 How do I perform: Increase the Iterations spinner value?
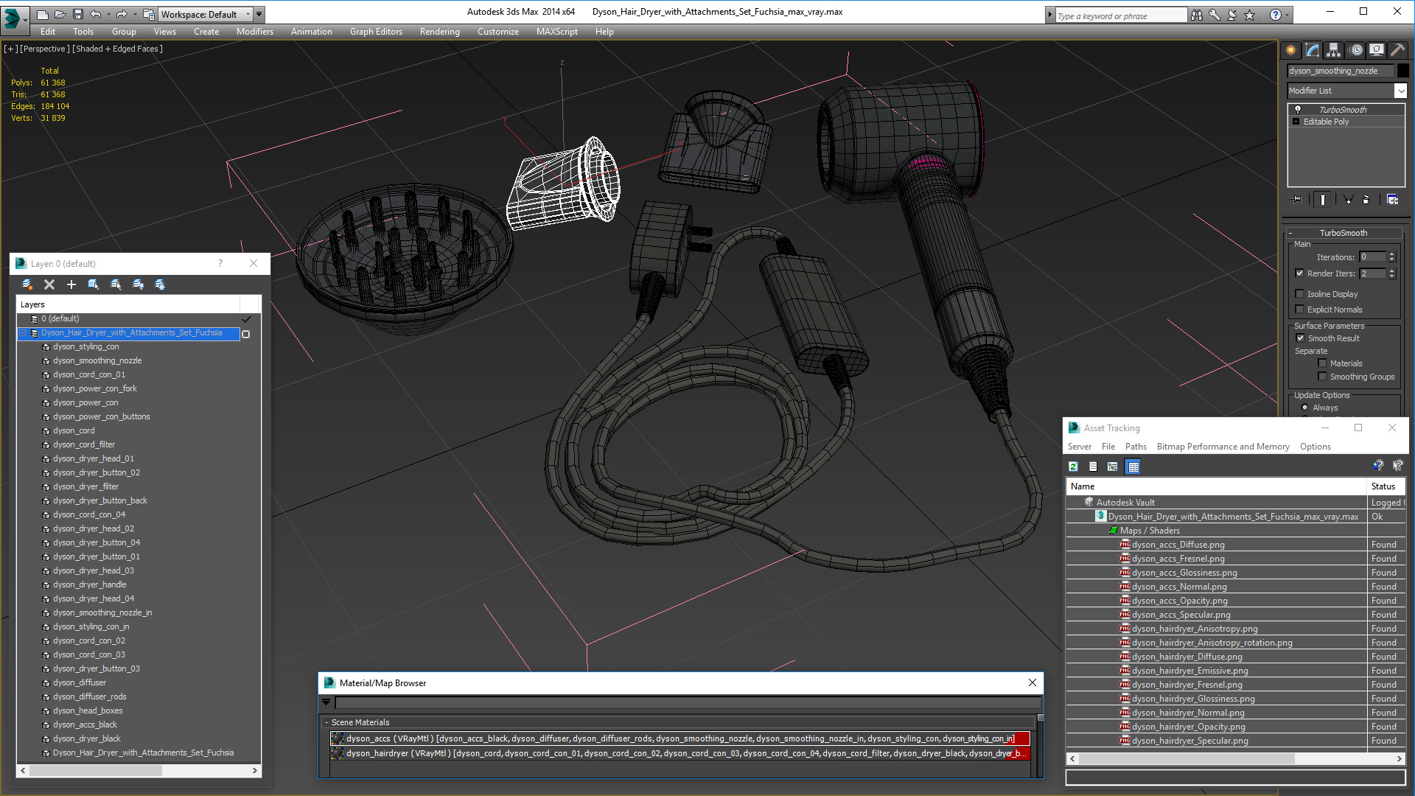tap(1392, 254)
